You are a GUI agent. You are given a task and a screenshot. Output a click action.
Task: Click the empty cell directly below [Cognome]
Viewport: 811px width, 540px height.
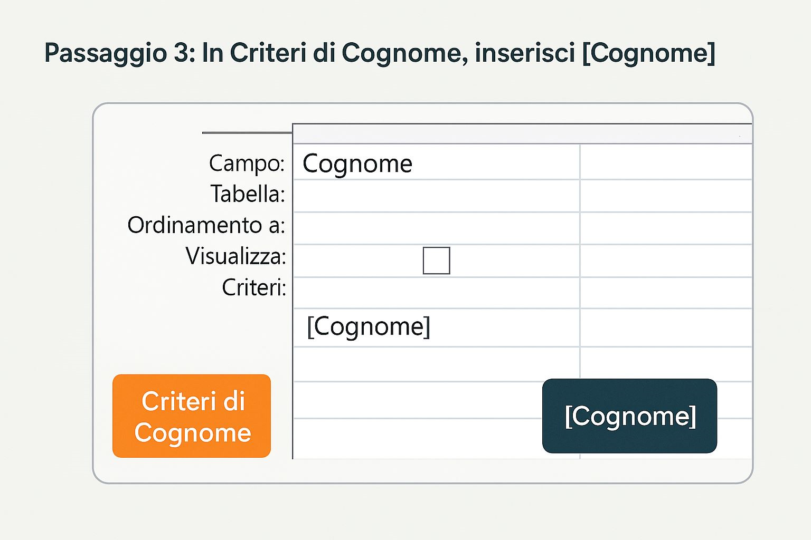click(x=436, y=364)
